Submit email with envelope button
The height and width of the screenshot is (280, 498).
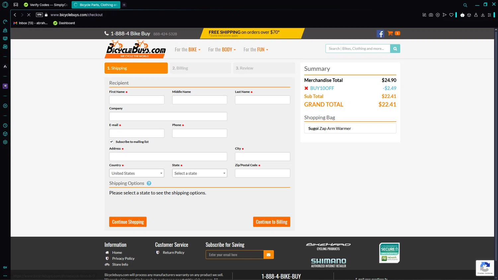(269, 255)
